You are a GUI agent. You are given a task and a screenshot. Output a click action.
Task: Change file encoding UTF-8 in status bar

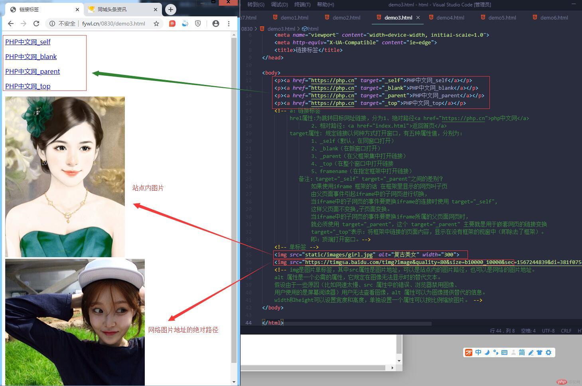click(548, 331)
